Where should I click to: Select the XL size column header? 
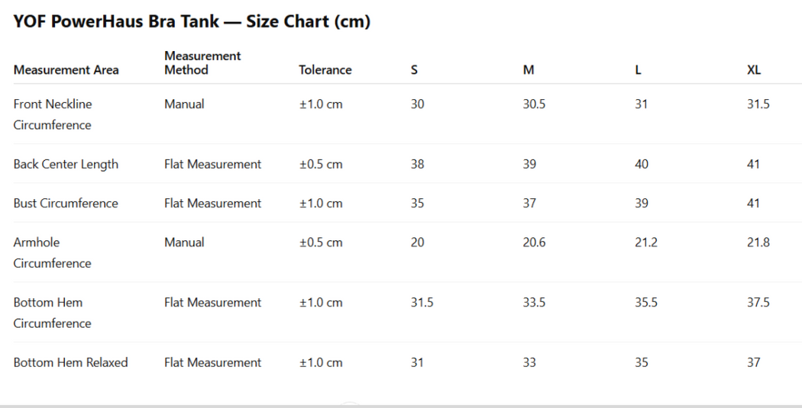click(x=754, y=70)
